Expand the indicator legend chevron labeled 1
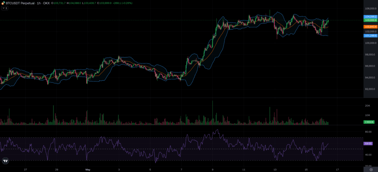Viewport: 378px width, 172px height. click(4, 8)
